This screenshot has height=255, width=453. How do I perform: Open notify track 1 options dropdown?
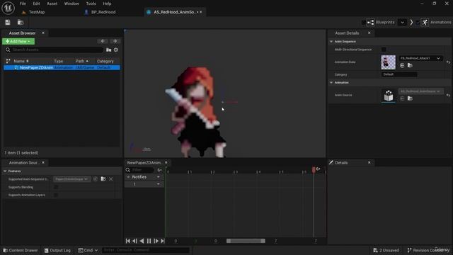(159, 184)
